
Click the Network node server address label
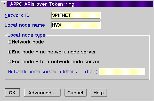point(42,72)
